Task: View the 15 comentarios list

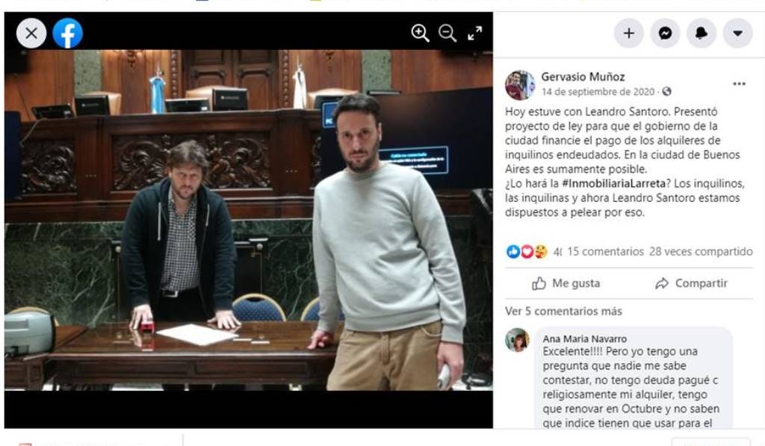Action: click(x=605, y=252)
